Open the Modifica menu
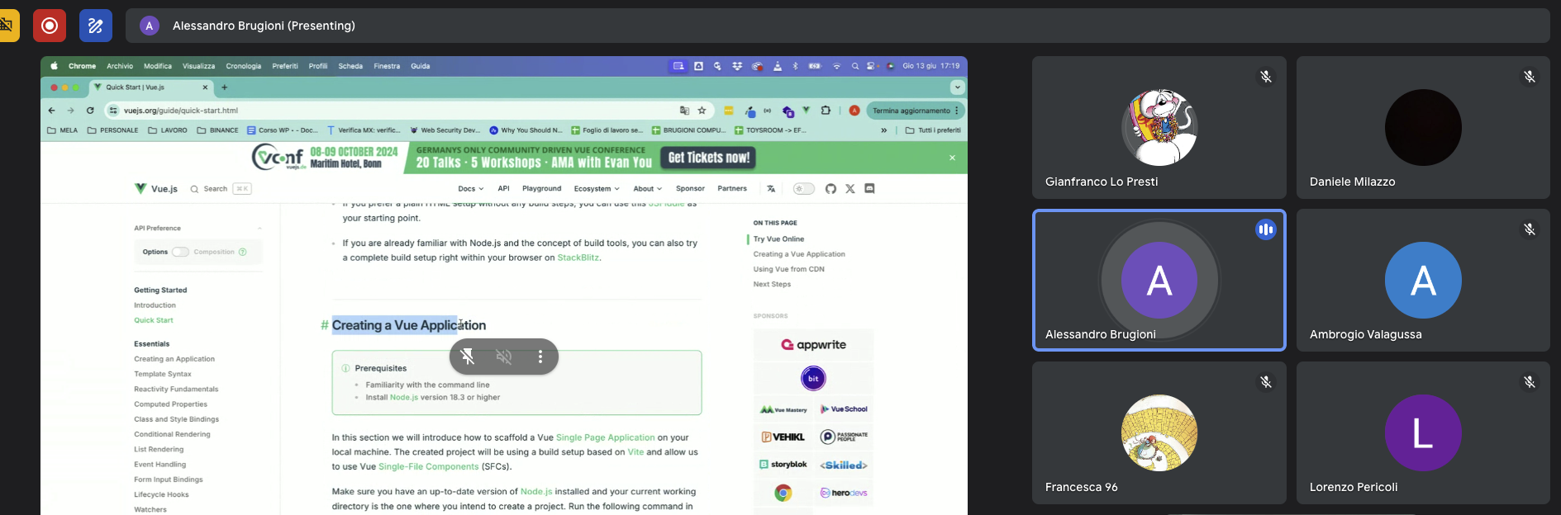The image size is (1561, 515). tap(158, 66)
